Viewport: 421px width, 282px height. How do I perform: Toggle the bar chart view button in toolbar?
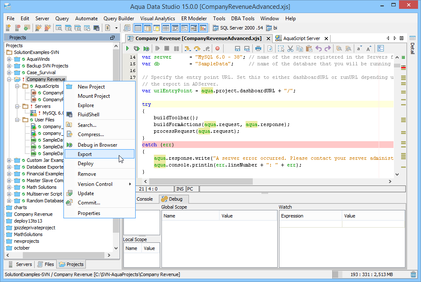[x=203, y=28]
